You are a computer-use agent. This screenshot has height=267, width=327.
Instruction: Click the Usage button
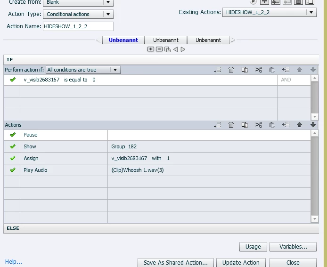click(x=253, y=247)
